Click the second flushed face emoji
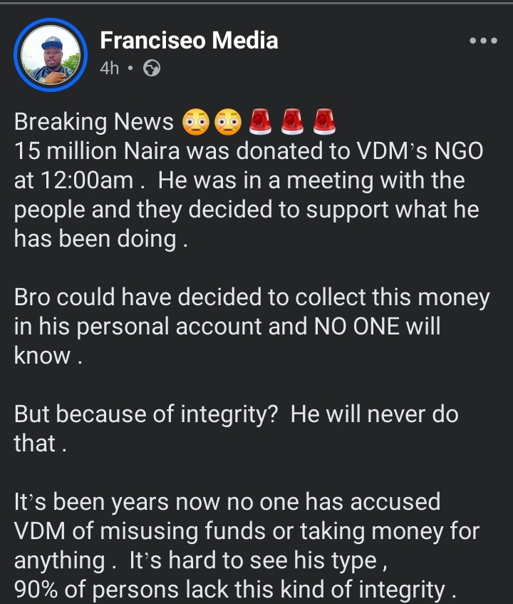Image resolution: width=513 pixels, height=604 pixels. pyautogui.click(x=229, y=122)
